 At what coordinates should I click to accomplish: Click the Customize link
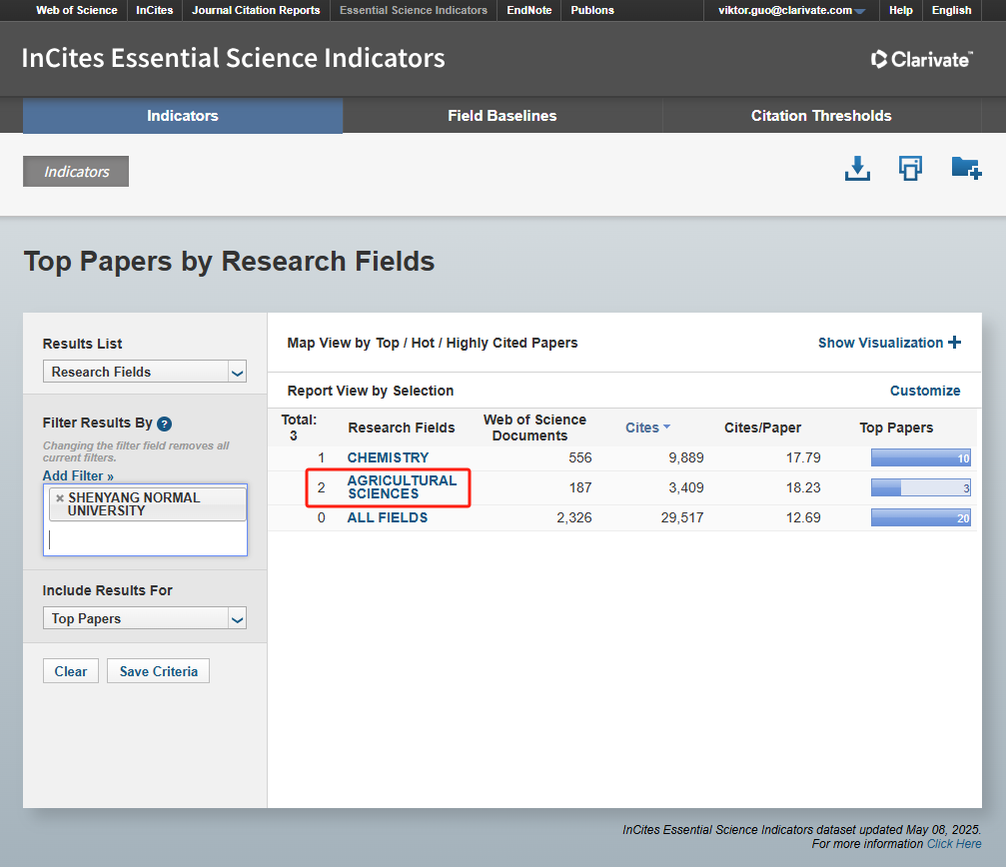point(924,391)
